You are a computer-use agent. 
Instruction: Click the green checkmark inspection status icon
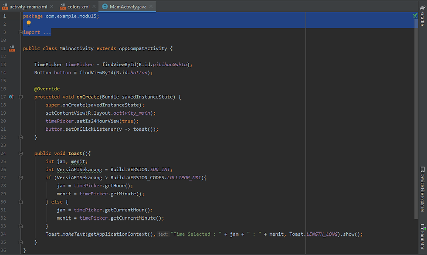click(x=415, y=16)
